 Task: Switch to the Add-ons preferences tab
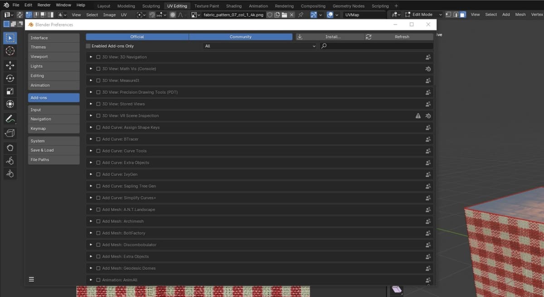(x=53, y=98)
